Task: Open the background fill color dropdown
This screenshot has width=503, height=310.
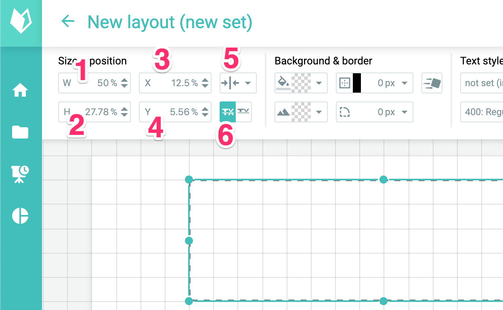Action: coord(319,83)
